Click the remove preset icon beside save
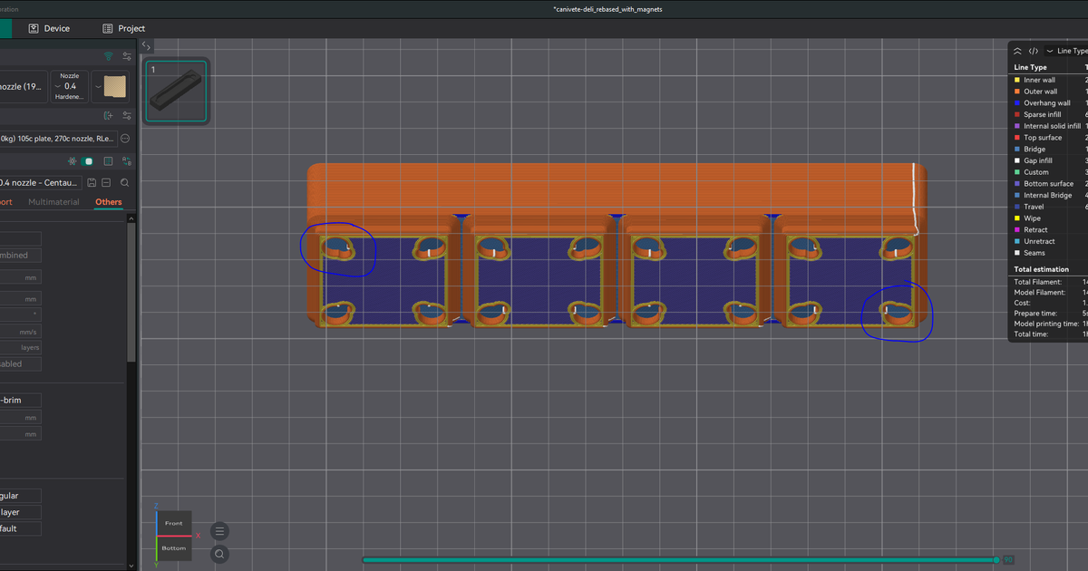Image resolution: width=1088 pixels, height=571 pixels. coord(106,182)
